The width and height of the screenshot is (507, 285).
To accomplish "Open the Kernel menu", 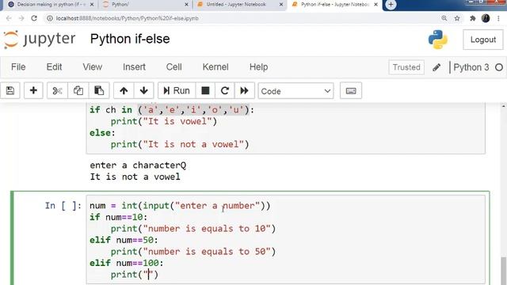I will (x=215, y=66).
